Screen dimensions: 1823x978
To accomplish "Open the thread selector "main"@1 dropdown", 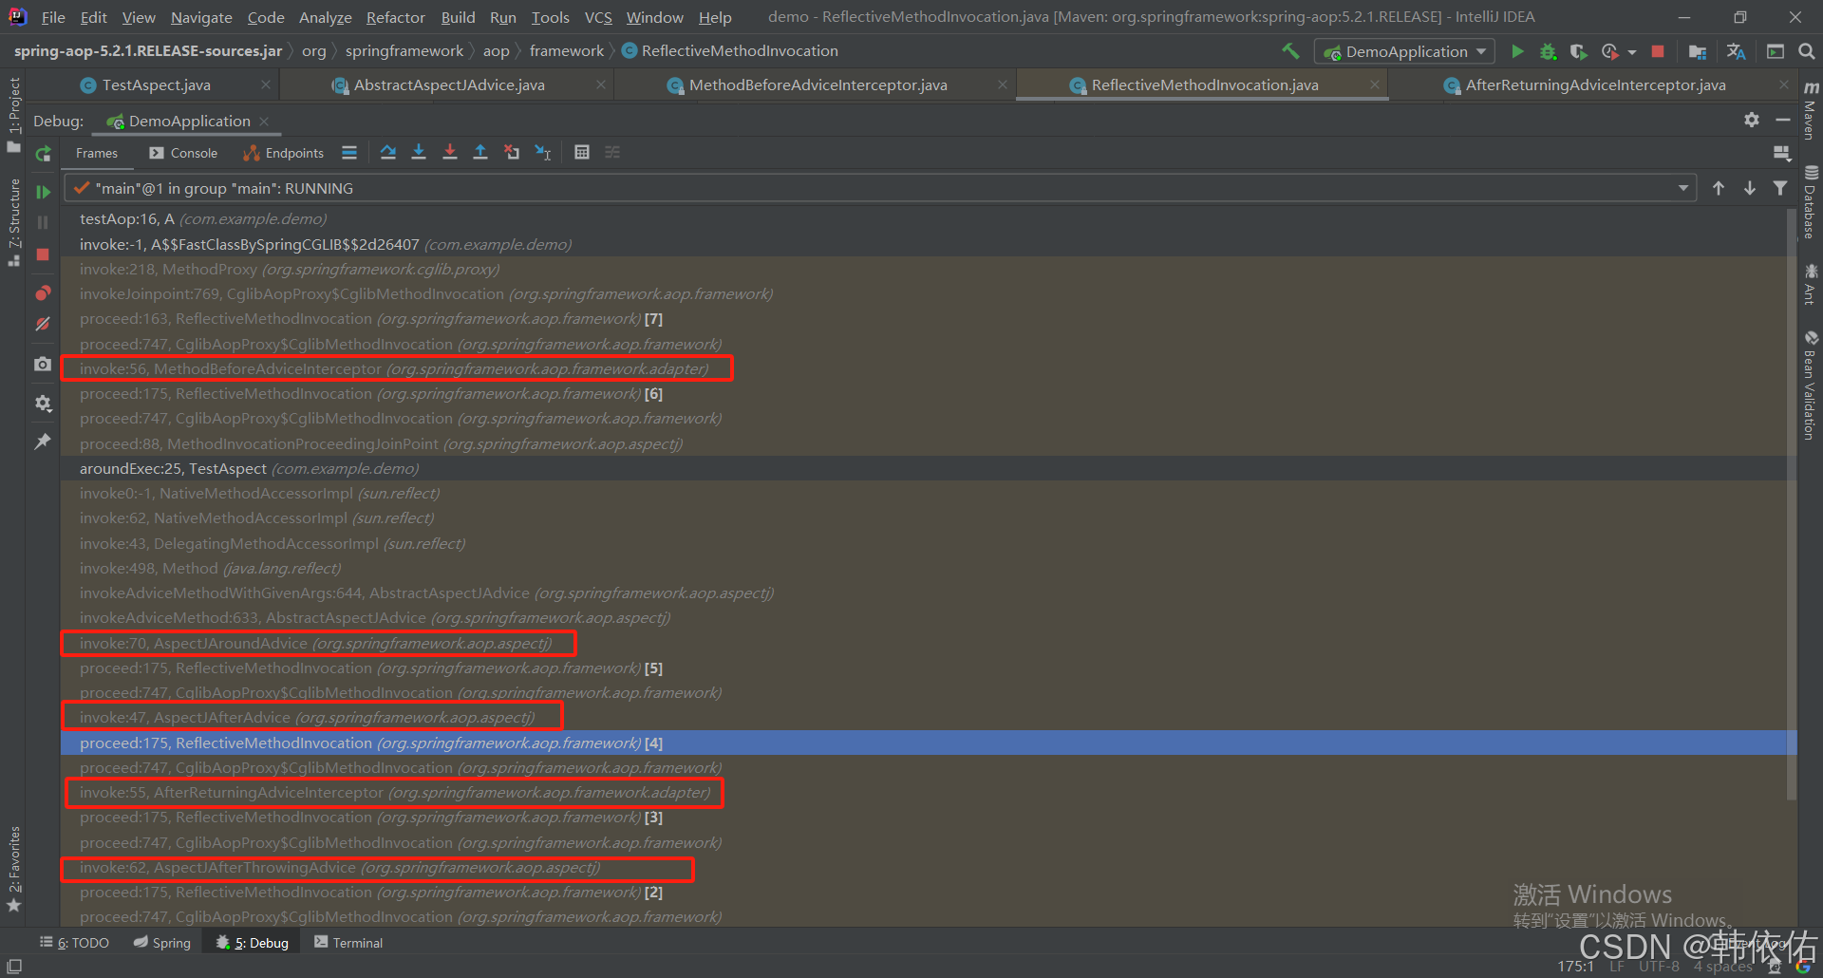I will (x=880, y=188).
